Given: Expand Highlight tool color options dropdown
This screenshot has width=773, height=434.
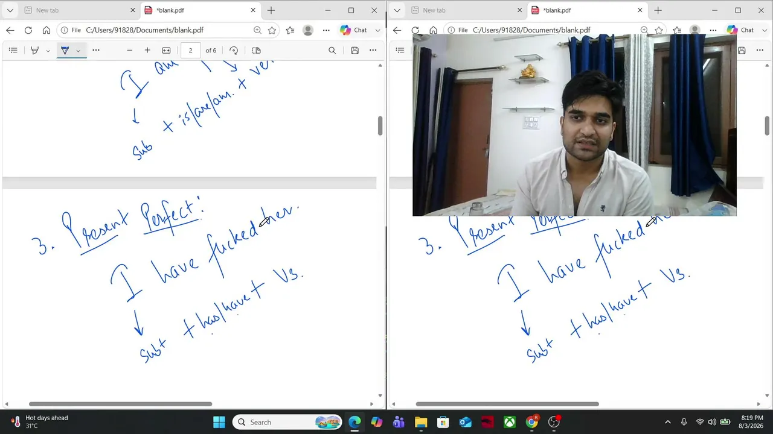Looking at the screenshot, I should [48, 51].
